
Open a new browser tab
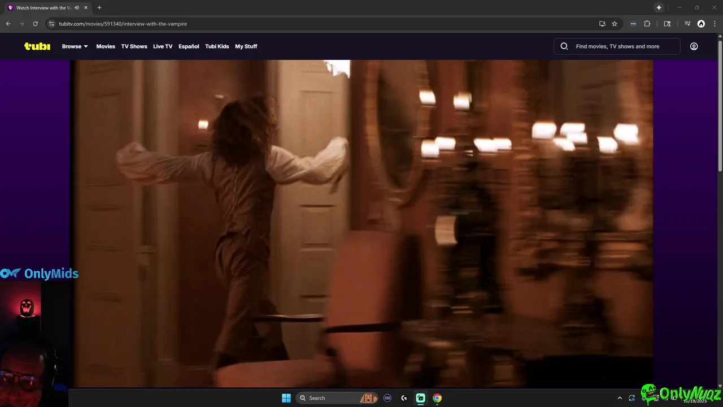[x=99, y=8]
